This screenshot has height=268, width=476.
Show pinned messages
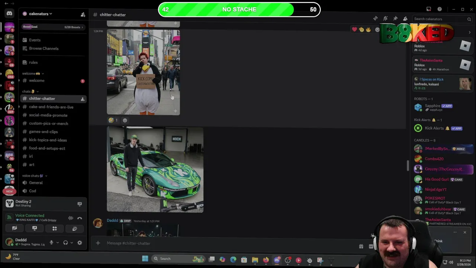(395, 19)
